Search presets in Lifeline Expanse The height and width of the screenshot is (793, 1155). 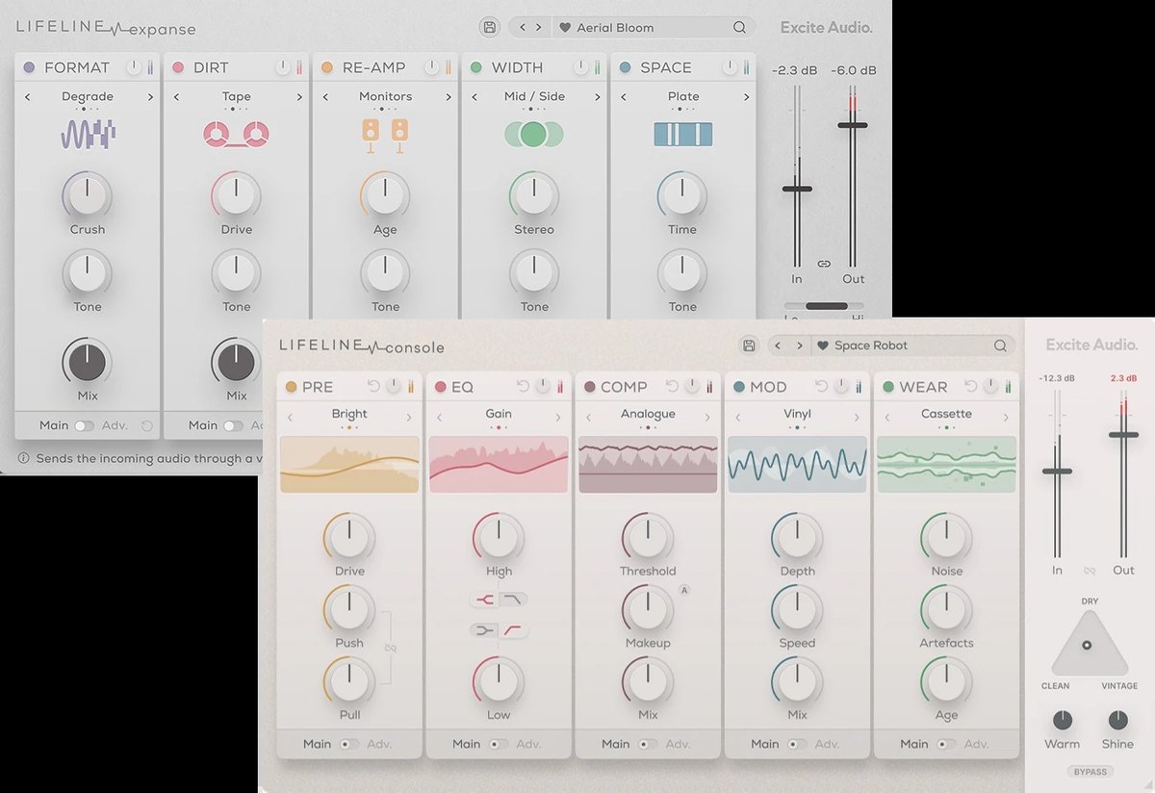[739, 28]
